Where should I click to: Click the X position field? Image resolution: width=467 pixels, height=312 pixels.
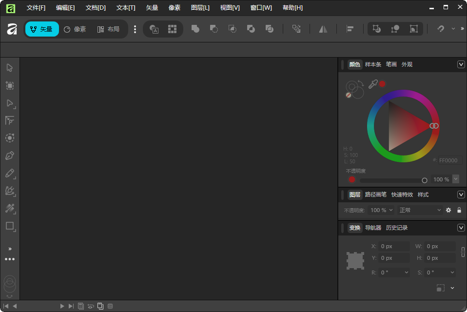pyautogui.click(x=394, y=246)
